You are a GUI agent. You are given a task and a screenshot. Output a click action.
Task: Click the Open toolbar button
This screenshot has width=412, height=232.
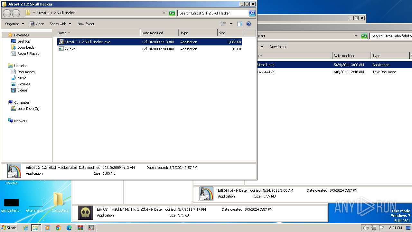(37, 24)
